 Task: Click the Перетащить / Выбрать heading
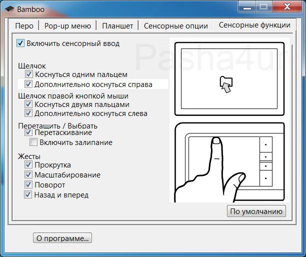pyautogui.click(x=58, y=126)
